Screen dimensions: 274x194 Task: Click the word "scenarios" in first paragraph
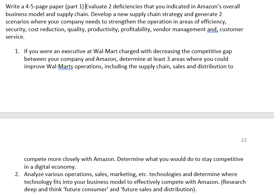tap(17, 22)
